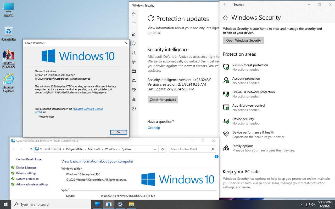Viewport: 335px width, 209px height.
Task: Click Windows breadcrumb in address bar
Action: (111, 149)
